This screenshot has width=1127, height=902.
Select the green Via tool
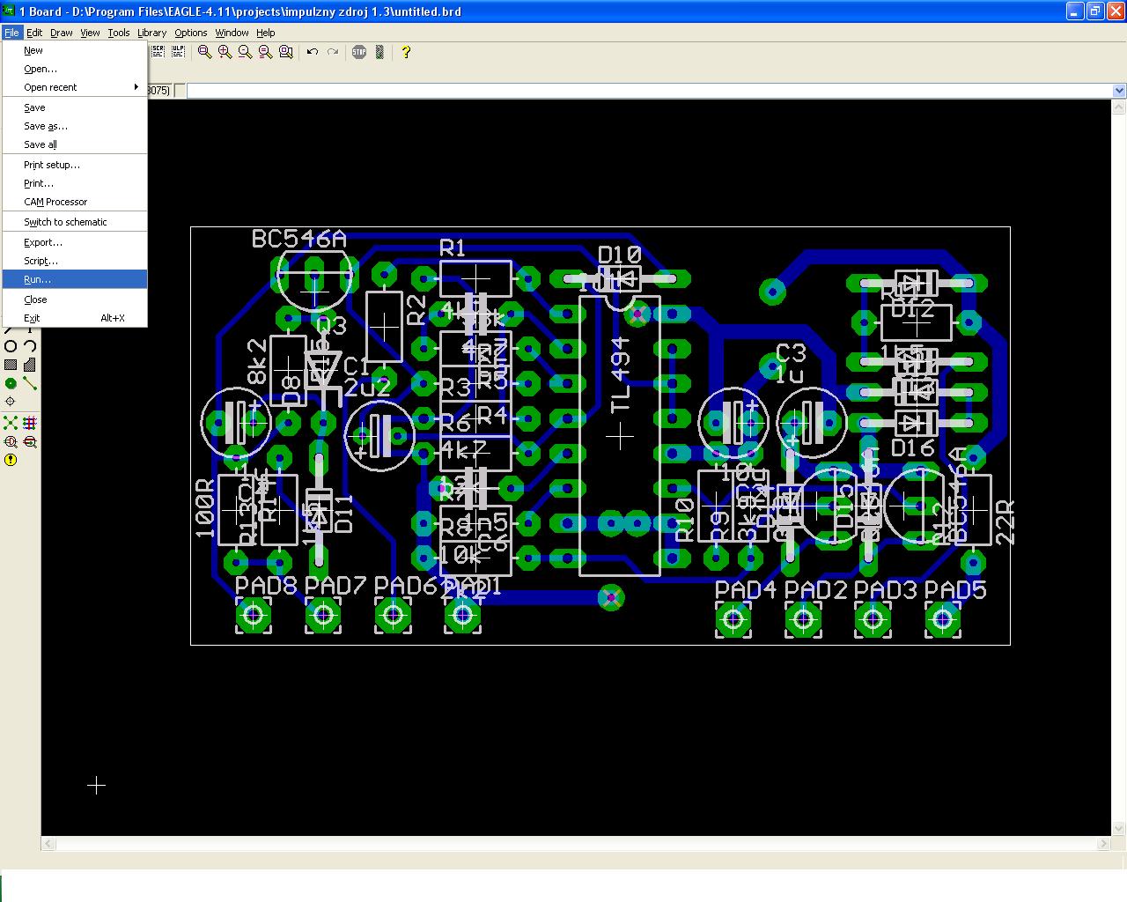point(11,383)
